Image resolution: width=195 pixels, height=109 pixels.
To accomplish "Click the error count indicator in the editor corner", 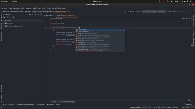I will click(x=183, y=19).
